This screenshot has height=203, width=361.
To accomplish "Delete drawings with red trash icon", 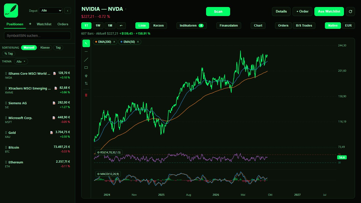I will click(86, 95).
